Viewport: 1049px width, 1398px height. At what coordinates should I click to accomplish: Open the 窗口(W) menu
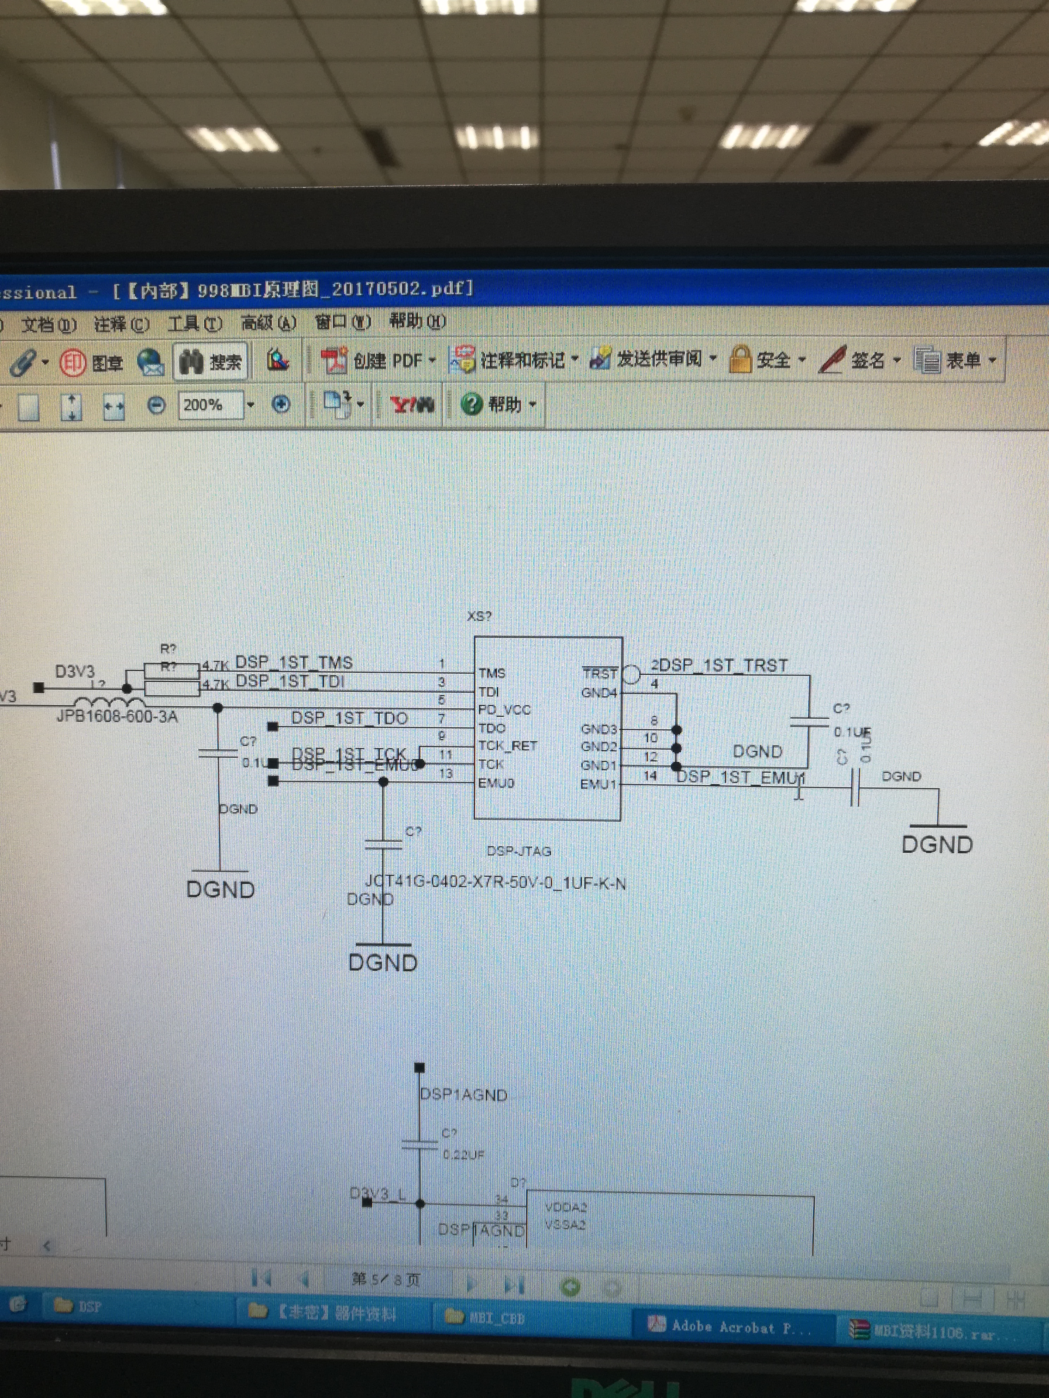click(x=343, y=322)
